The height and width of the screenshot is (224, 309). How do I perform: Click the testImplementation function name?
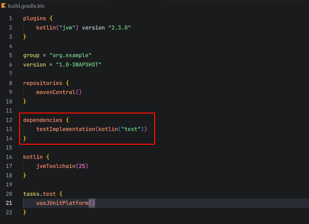(x=65, y=129)
